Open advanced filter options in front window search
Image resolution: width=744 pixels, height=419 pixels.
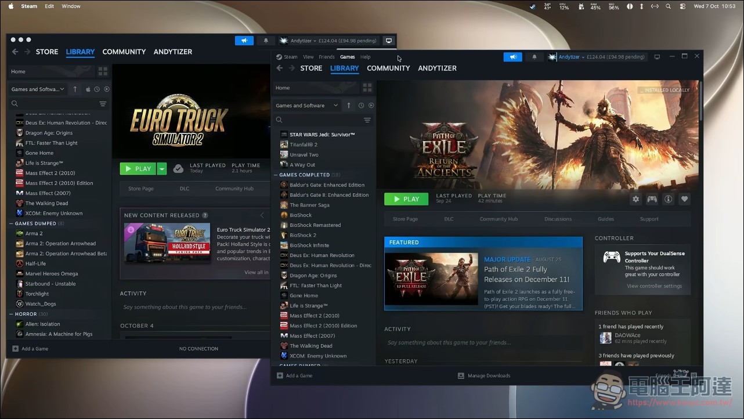tap(367, 120)
